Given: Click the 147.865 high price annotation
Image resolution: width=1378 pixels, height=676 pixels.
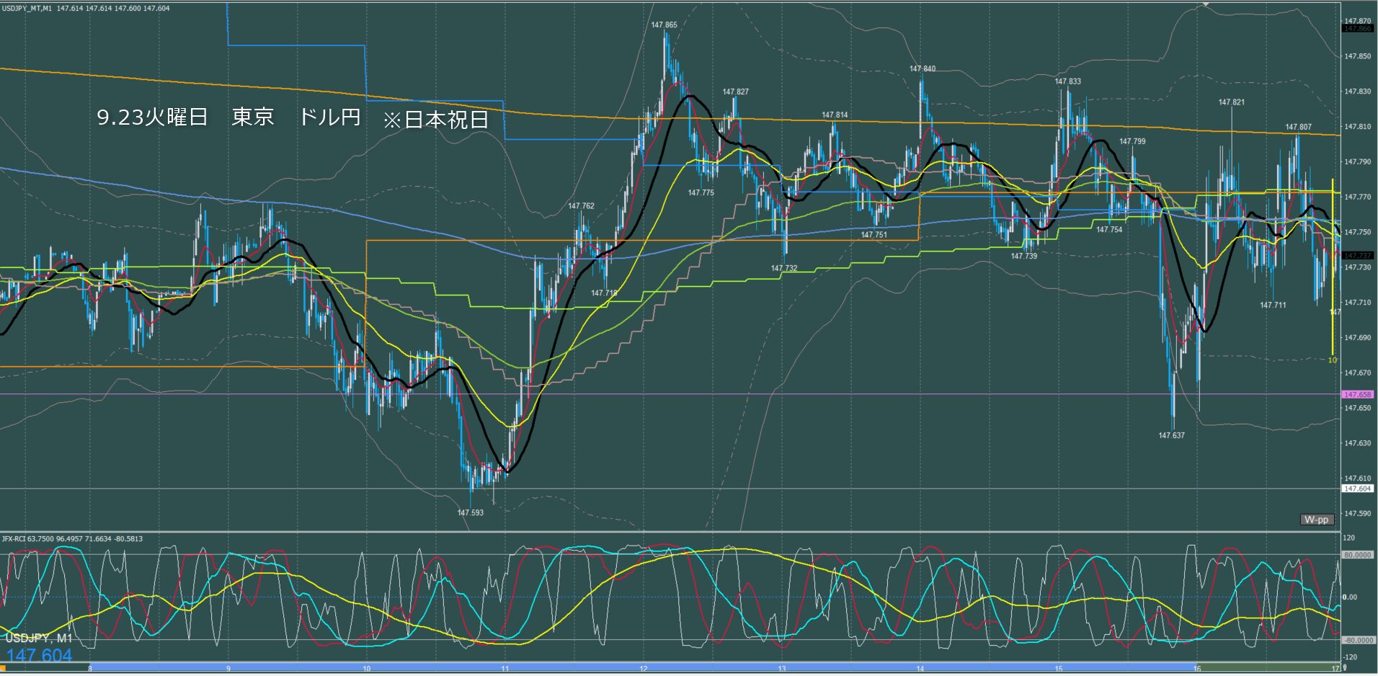Looking at the screenshot, I should pos(664,25).
